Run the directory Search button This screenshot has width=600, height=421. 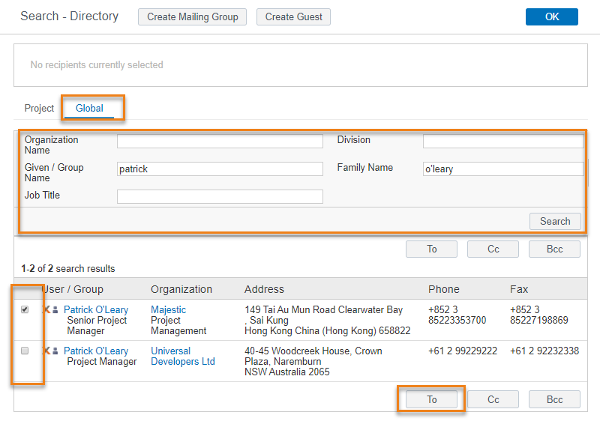click(554, 221)
